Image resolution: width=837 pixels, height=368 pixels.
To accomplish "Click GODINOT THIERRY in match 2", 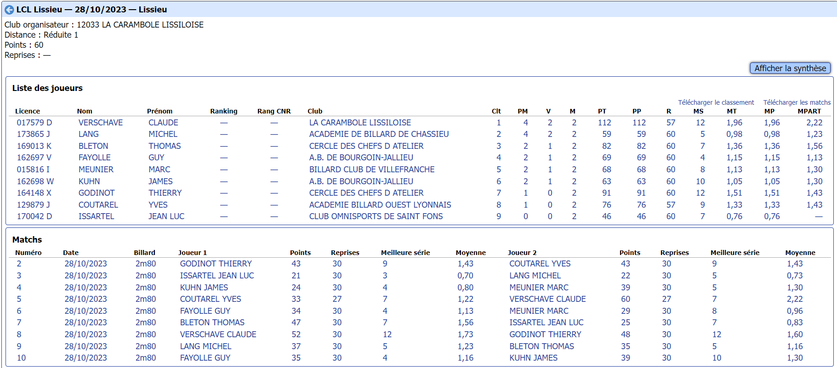I will click(x=216, y=264).
